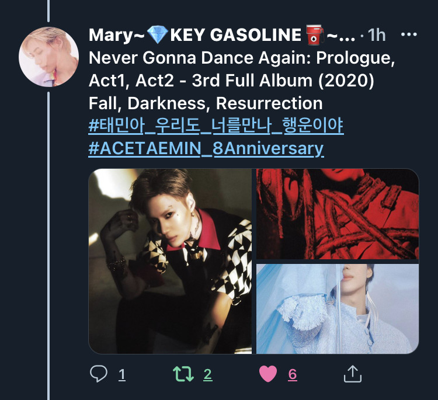Click the 1h tweet timestamp
Image resolution: width=438 pixels, height=400 pixels.
click(x=377, y=35)
